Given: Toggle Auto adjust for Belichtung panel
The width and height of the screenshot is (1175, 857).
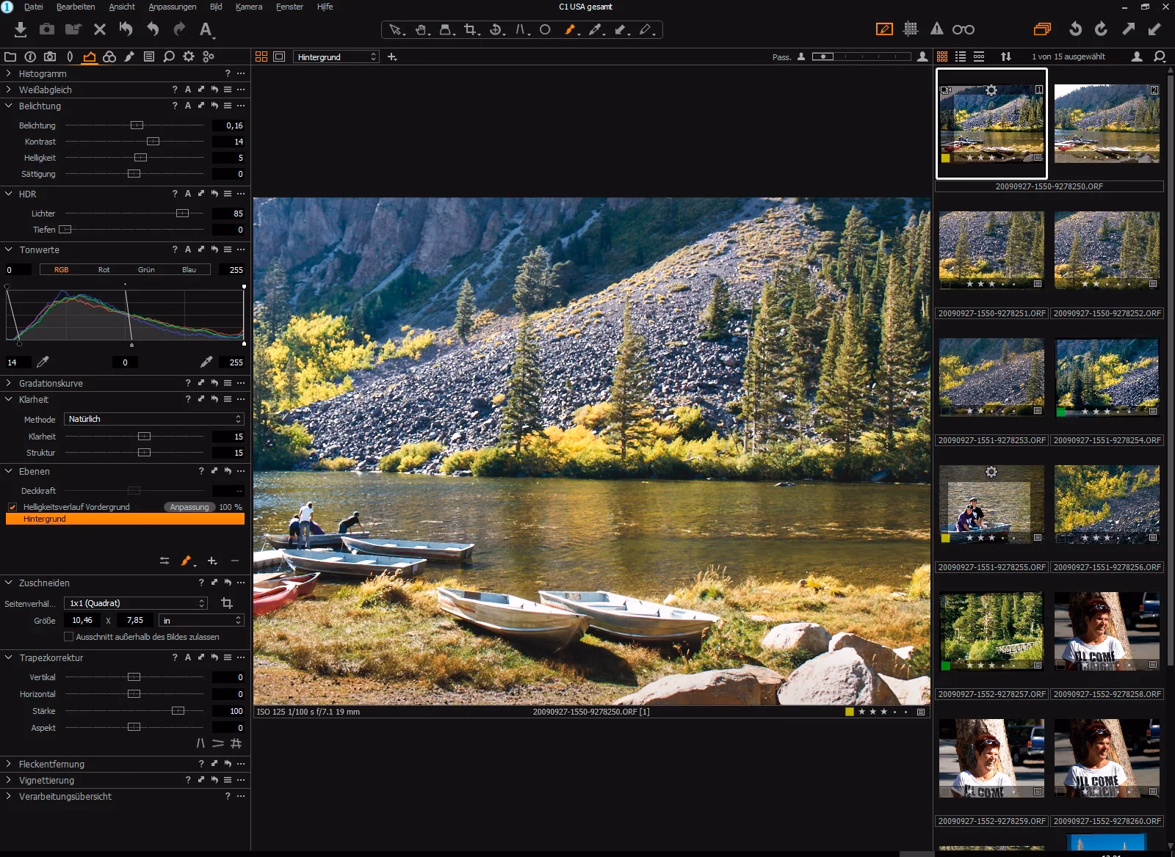Looking at the screenshot, I should pyautogui.click(x=187, y=106).
